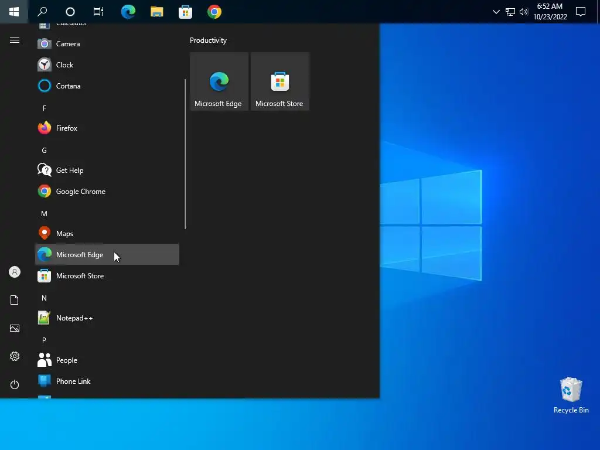Launch Microsoft Edge from the taskbar
The image size is (600, 450).
[128, 12]
